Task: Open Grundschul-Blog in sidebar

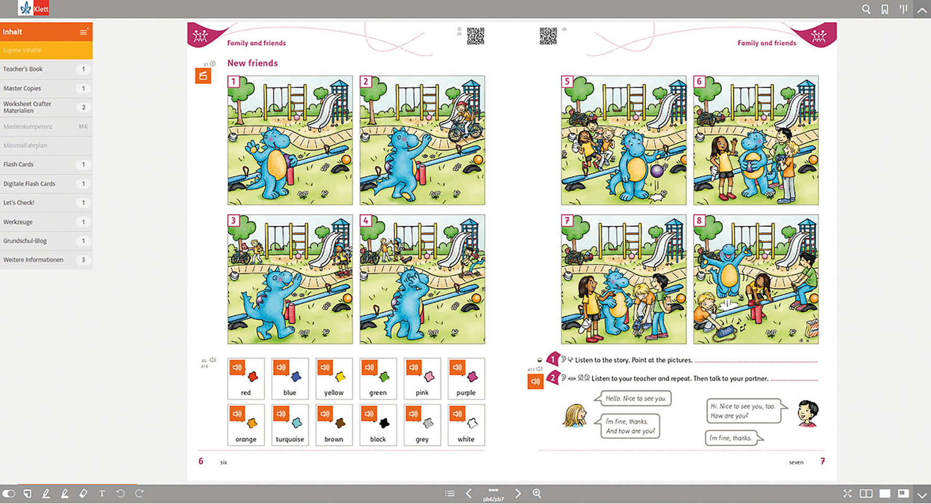Action: [x=46, y=241]
